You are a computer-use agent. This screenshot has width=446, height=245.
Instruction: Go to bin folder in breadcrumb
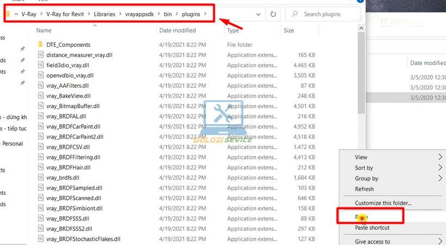click(x=168, y=14)
